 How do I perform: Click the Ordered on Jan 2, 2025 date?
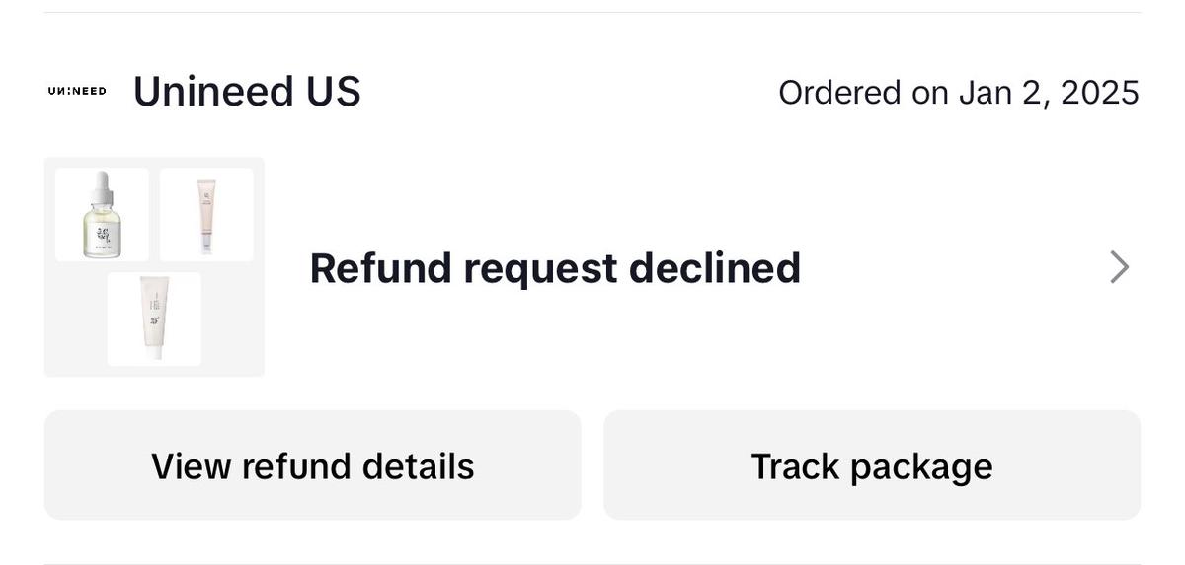pos(958,92)
